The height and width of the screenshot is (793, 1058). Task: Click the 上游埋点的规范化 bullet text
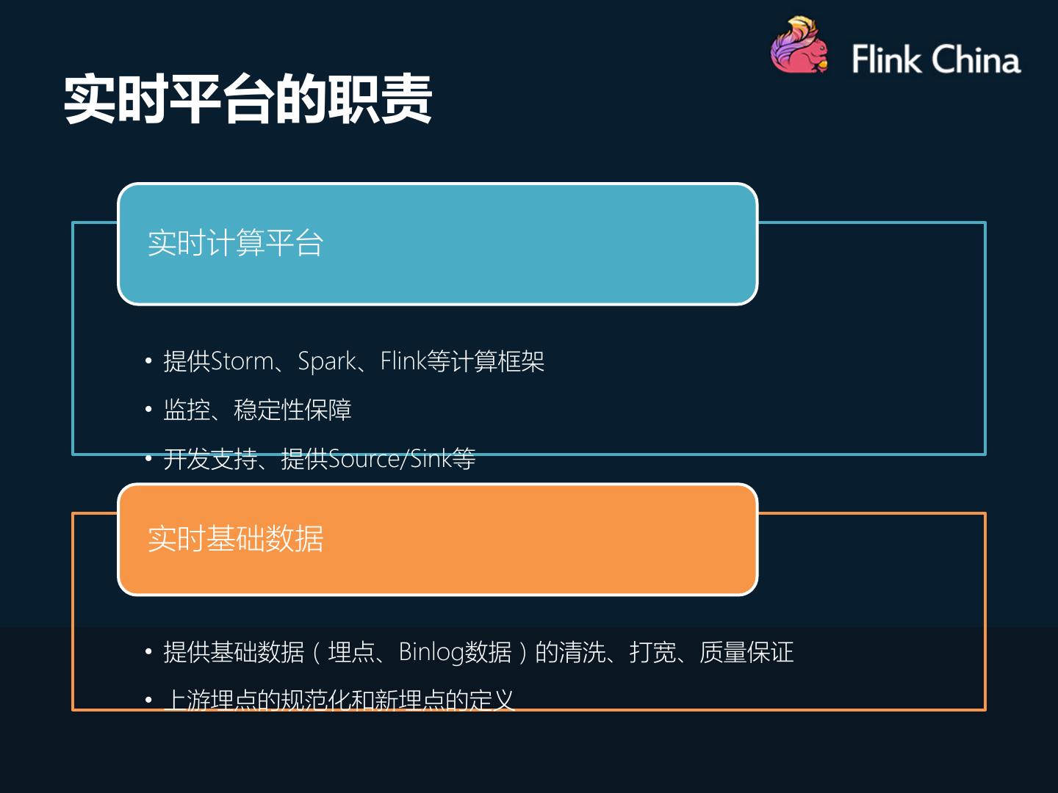339,700
